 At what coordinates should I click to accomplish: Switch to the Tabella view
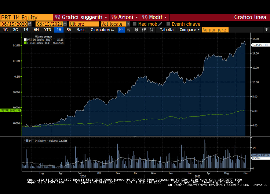[x=167, y=30]
